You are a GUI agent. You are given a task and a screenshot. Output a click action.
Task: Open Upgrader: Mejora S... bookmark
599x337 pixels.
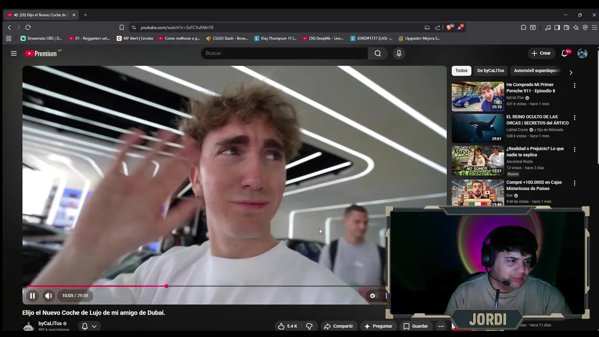point(419,38)
